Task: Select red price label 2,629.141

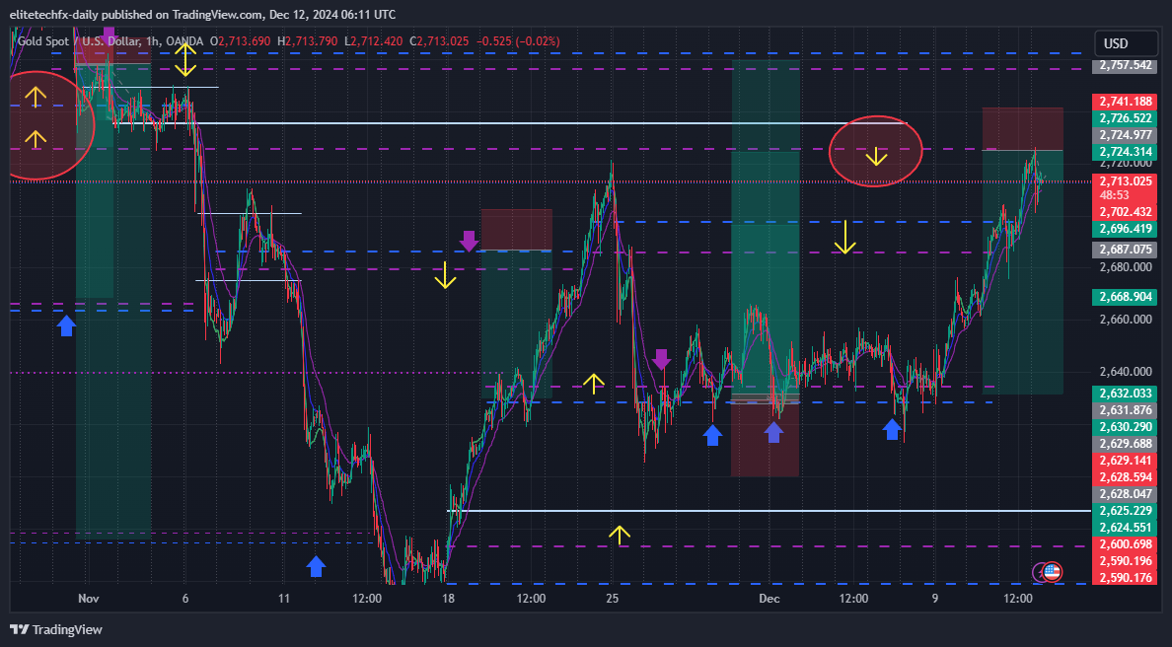Action: (1126, 461)
